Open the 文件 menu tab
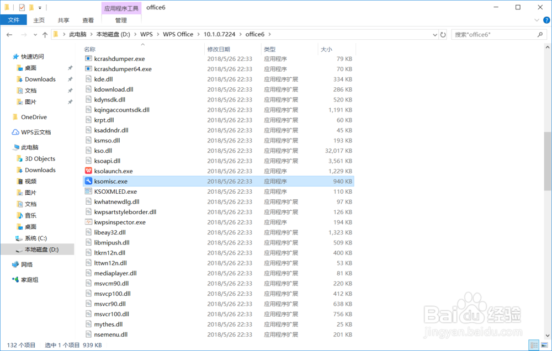 point(13,20)
